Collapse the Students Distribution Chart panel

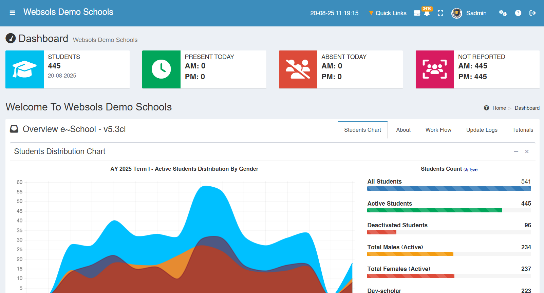tap(516, 152)
